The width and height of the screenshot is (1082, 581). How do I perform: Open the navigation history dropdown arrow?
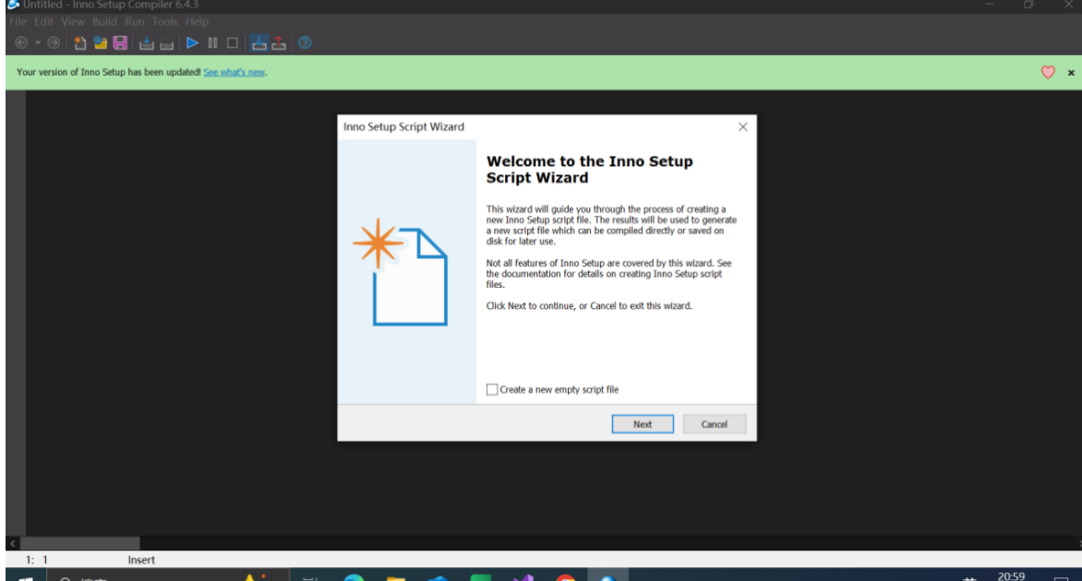tap(38, 42)
